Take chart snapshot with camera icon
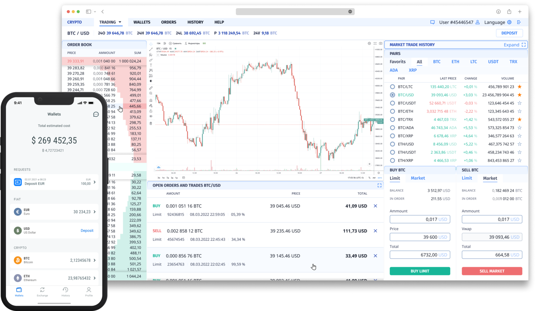The height and width of the screenshot is (311, 547). click(381, 43)
